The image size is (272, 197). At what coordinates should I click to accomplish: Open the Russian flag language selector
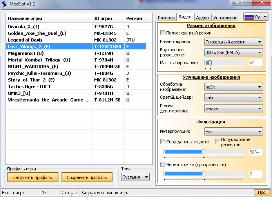pyautogui.click(x=256, y=17)
